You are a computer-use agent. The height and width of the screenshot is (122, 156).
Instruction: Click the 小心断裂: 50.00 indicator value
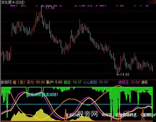pos(95,82)
